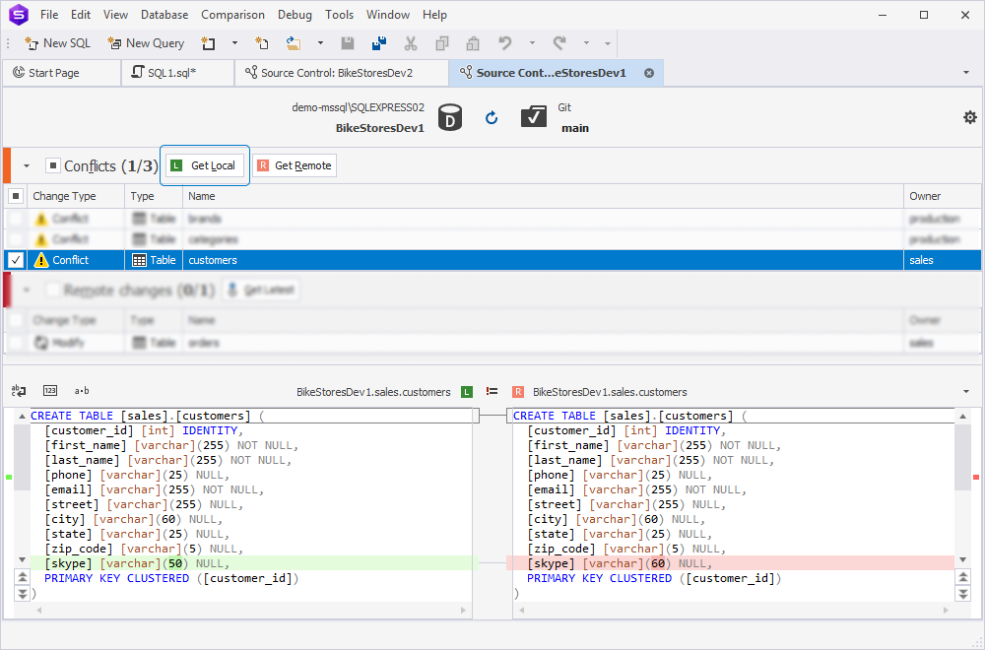
Task: Click the green change marker in the left gutter
Action: [x=9, y=478]
